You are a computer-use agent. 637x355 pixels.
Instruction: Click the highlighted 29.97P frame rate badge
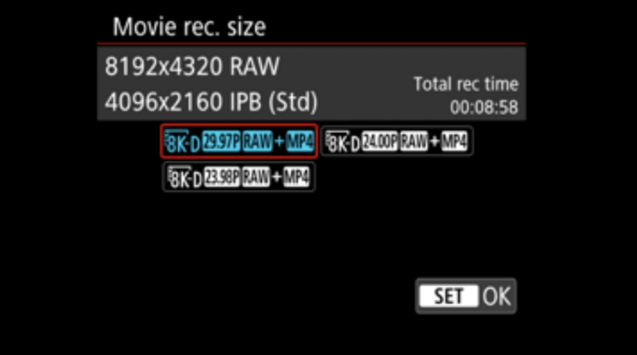tap(221, 142)
